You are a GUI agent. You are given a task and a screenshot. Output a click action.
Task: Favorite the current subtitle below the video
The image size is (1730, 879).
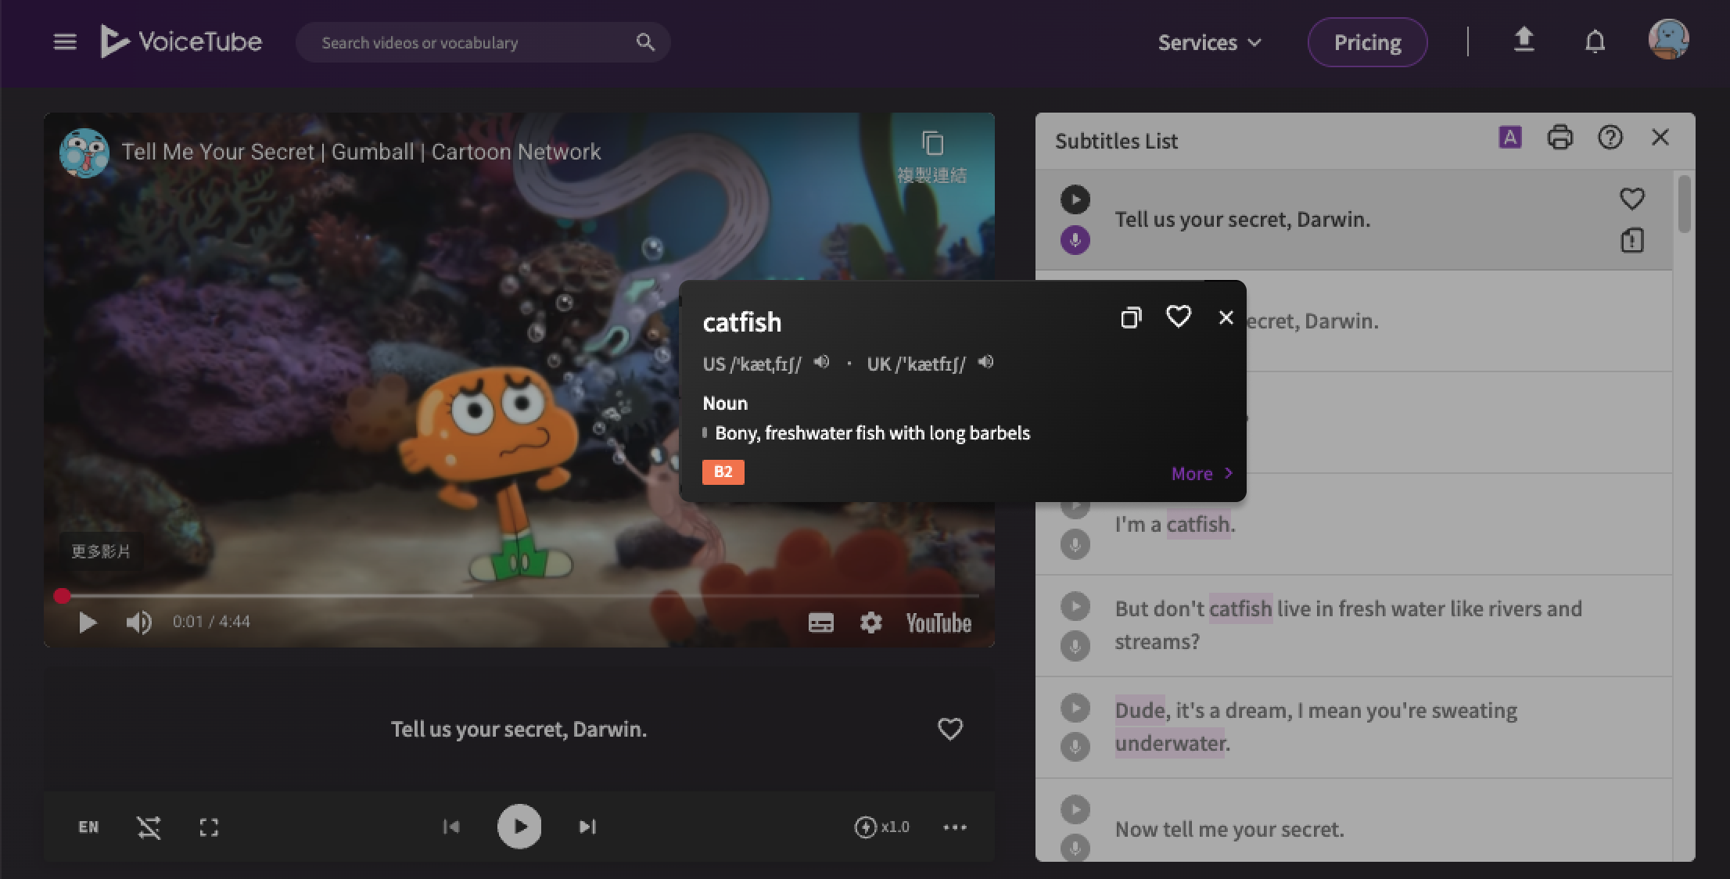pyautogui.click(x=949, y=729)
